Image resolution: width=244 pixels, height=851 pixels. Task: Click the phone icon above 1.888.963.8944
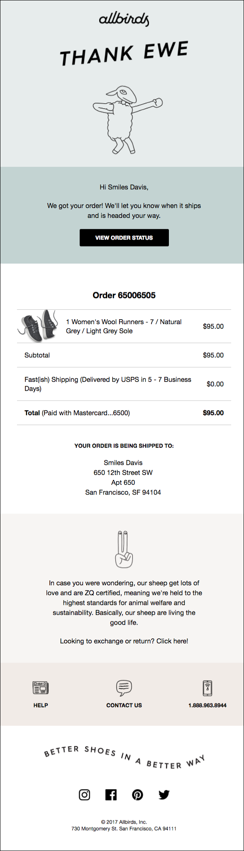click(x=207, y=688)
